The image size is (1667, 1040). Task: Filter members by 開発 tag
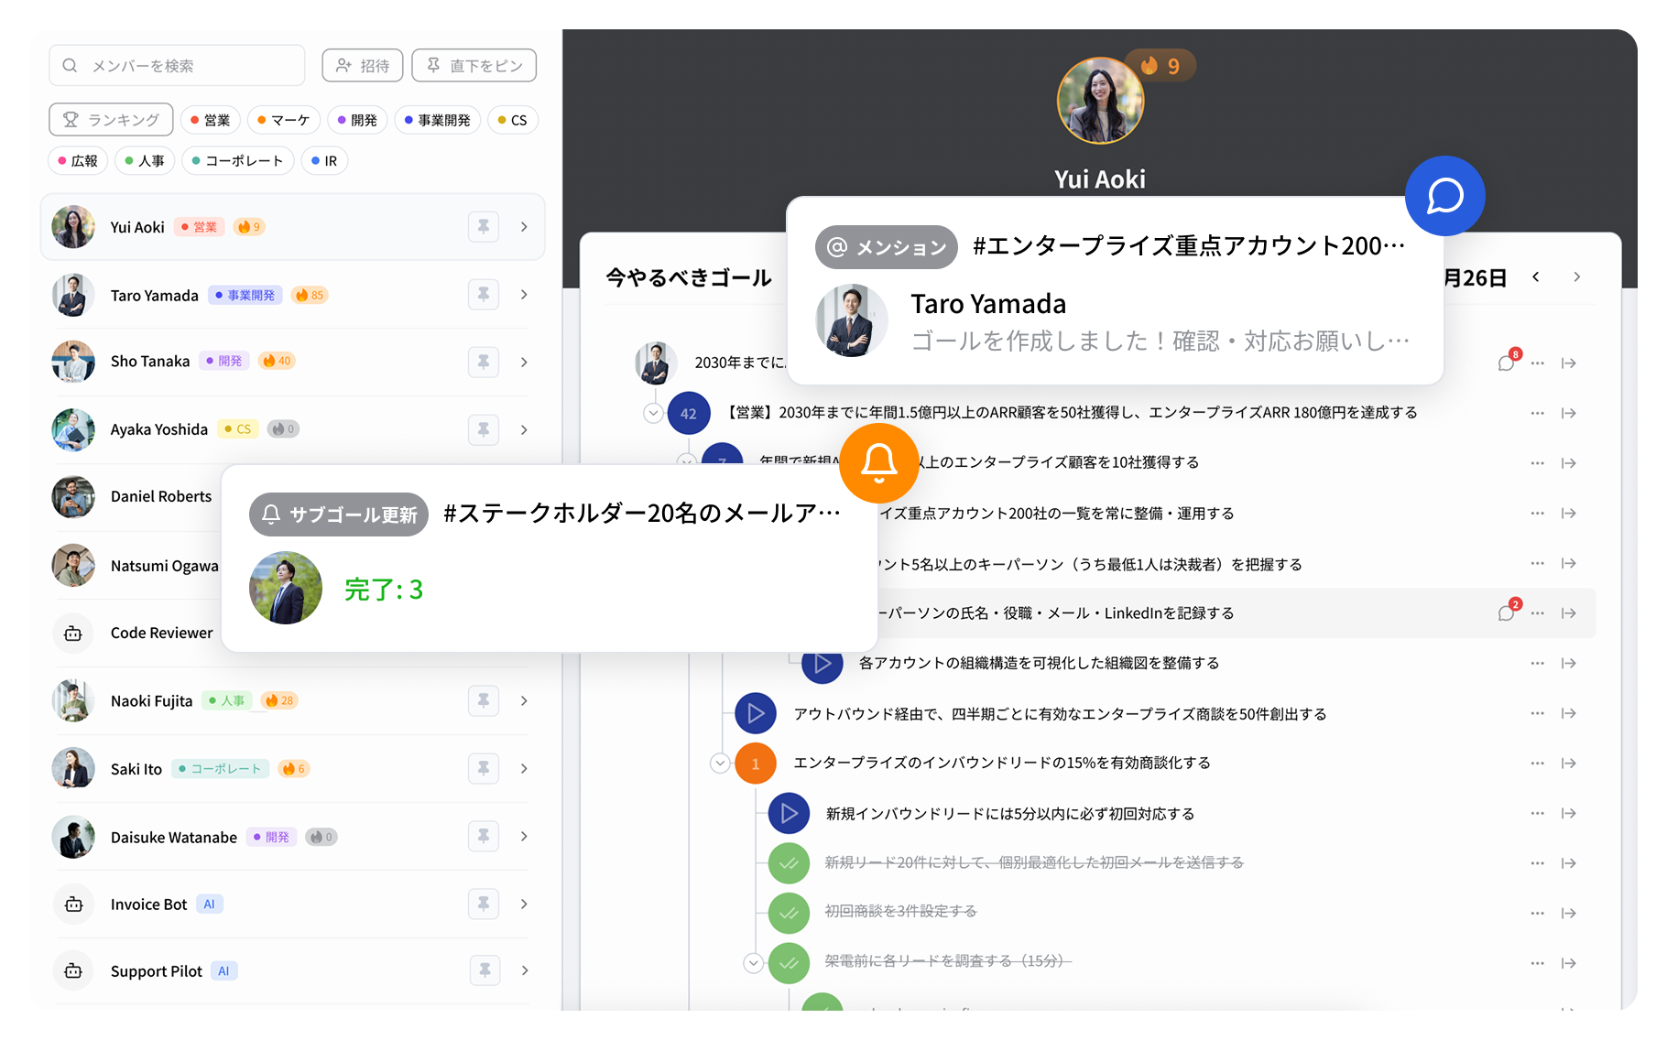357,120
